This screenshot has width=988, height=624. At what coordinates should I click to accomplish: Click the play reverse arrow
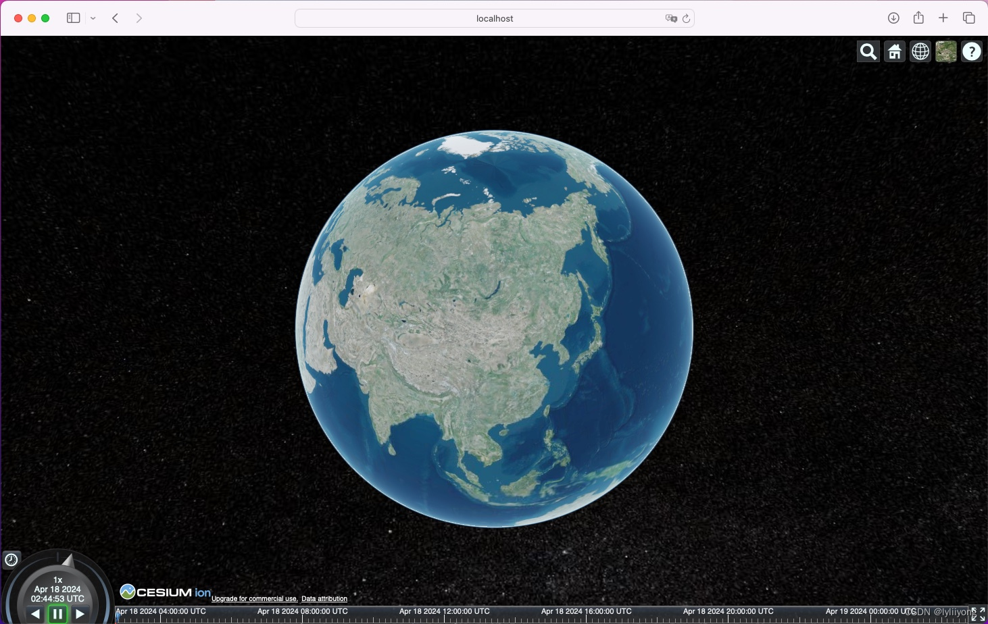coord(35,614)
